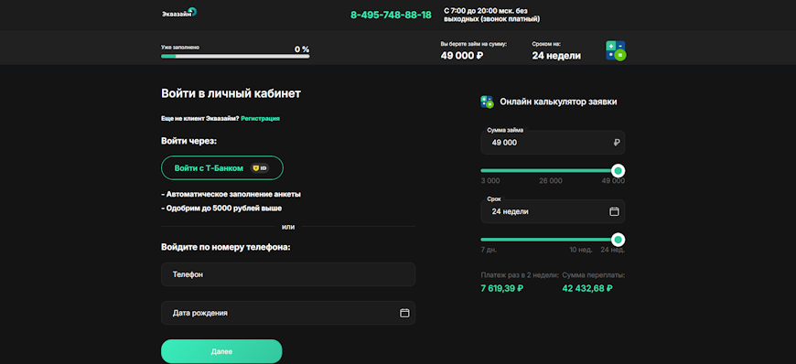Click the working hours text in header
The image size is (796, 364).
[492, 15]
